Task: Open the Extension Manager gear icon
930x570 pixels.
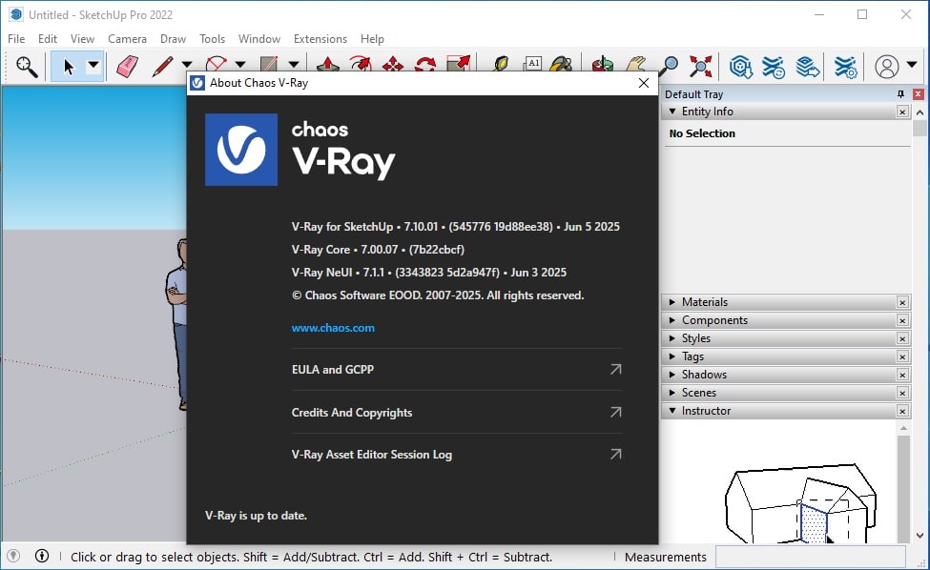Action: click(x=845, y=67)
